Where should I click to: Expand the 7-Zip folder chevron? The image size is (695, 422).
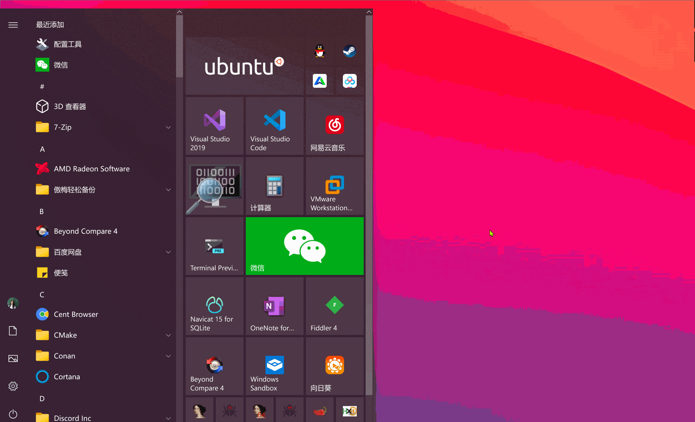click(x=168, y=127)
